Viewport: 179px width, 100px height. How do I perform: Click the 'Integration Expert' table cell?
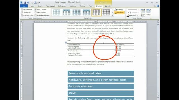click(81, 53)
